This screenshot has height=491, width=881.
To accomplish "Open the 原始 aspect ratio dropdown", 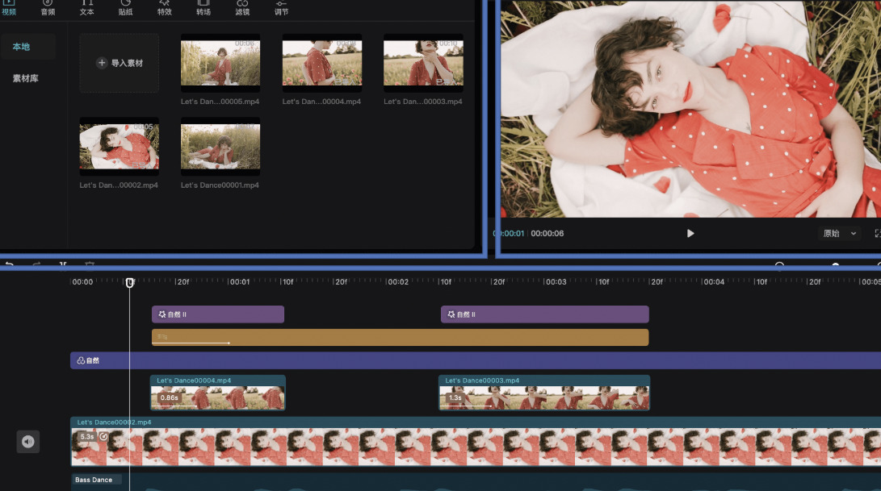I will (840, 233).
